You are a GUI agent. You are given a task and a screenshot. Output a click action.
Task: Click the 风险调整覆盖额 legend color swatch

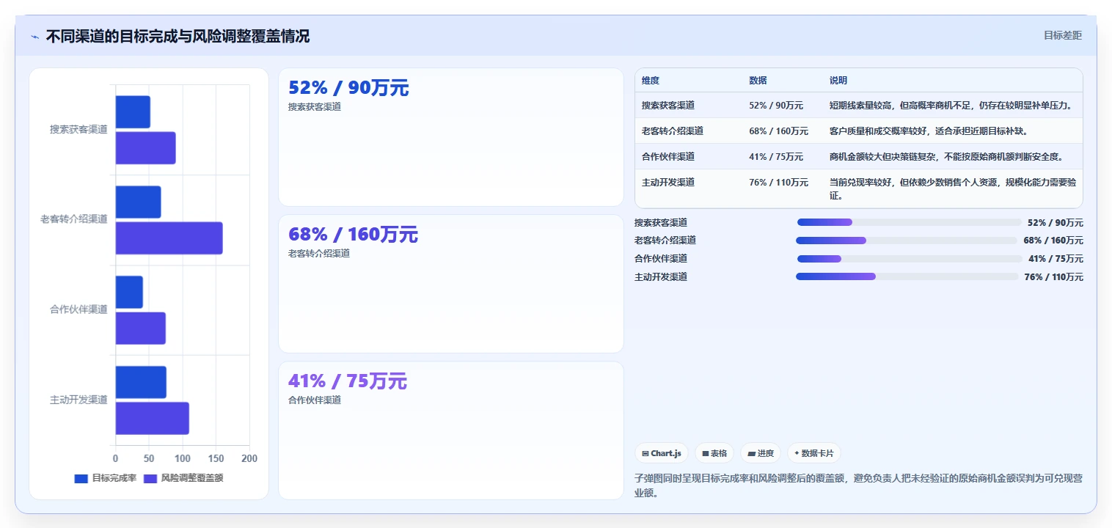tap(150, 479)
